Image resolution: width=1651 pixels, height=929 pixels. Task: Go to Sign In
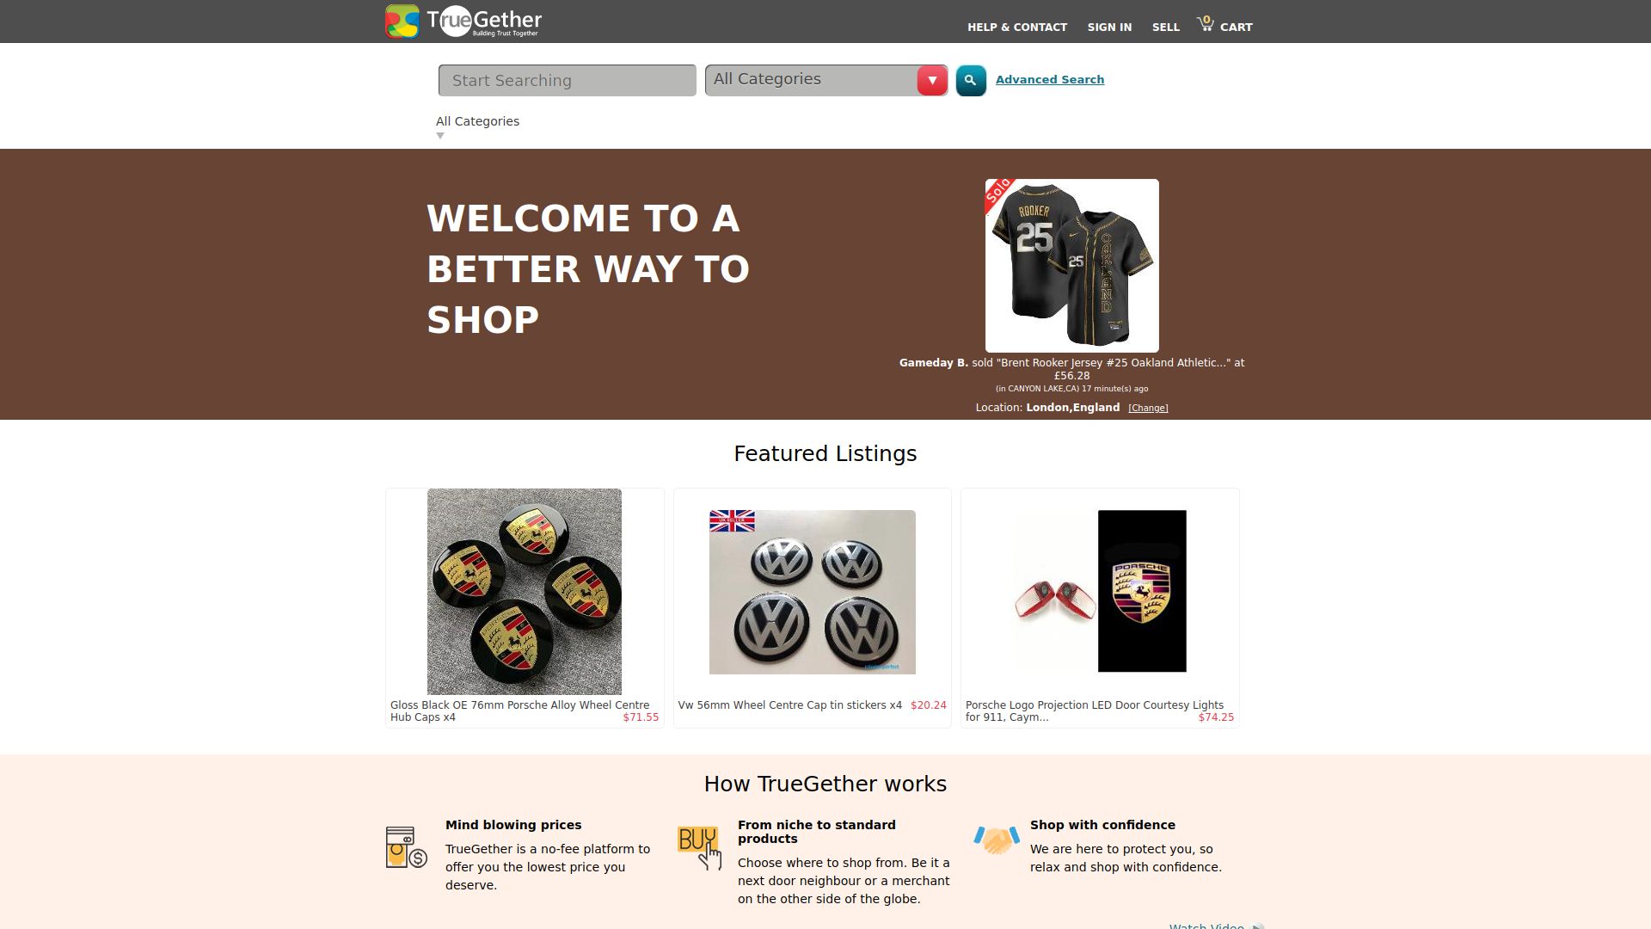(1109, 27)
